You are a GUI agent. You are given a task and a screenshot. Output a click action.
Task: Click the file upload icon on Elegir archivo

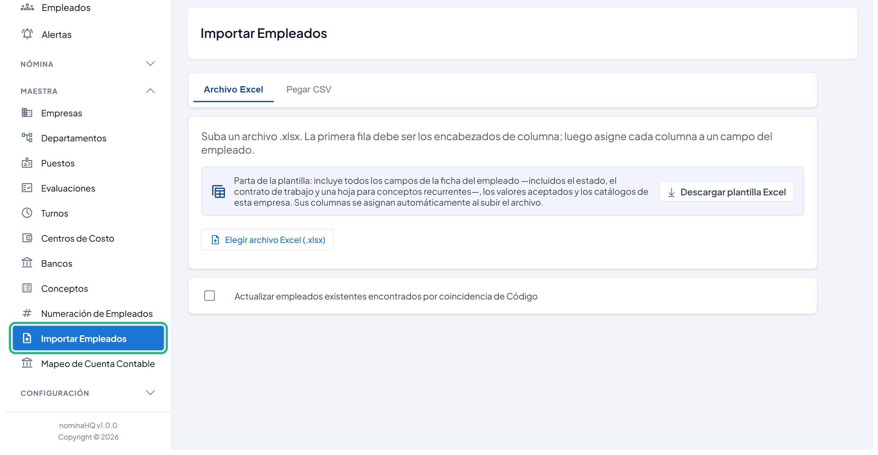216,241
